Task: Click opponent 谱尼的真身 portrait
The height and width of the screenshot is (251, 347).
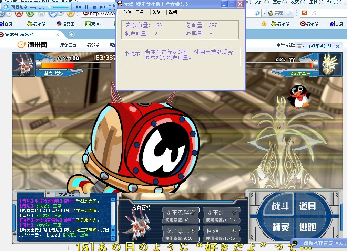Action: tap(330, 64)
